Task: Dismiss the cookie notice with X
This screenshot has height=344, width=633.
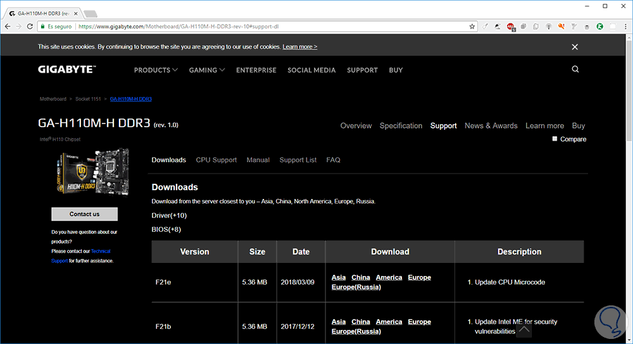Action: point(575,47)
